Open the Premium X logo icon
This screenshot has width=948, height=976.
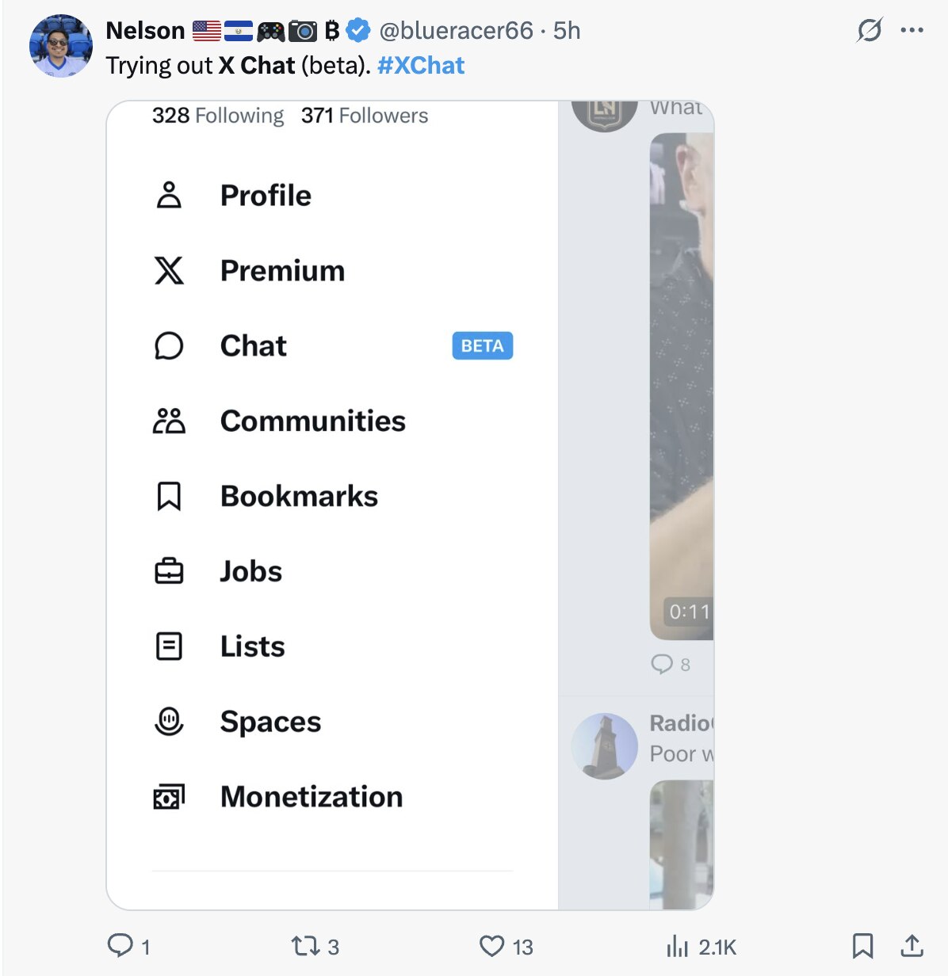169,270
